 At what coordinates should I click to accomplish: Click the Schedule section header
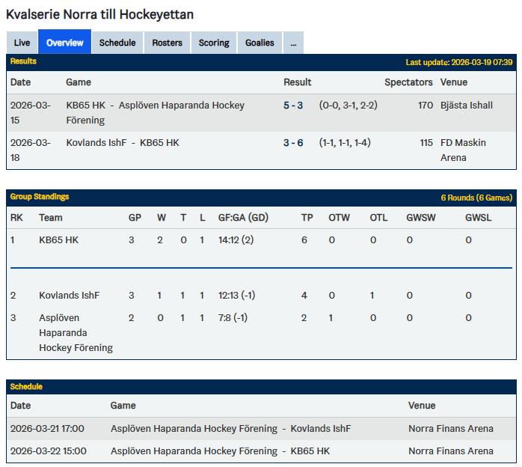pos(26,387)
